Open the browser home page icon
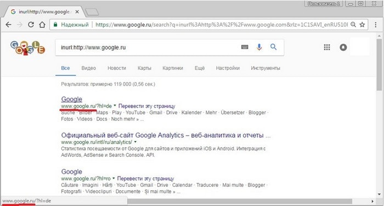 [x=42, y=25]
